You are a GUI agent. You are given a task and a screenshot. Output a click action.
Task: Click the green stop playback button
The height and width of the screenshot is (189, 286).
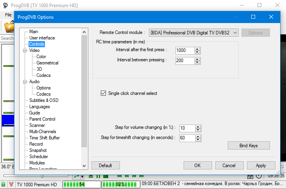(x=105, y=177)
